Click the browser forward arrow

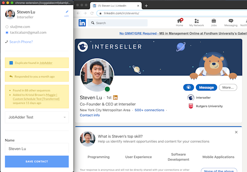click(85, 13)
